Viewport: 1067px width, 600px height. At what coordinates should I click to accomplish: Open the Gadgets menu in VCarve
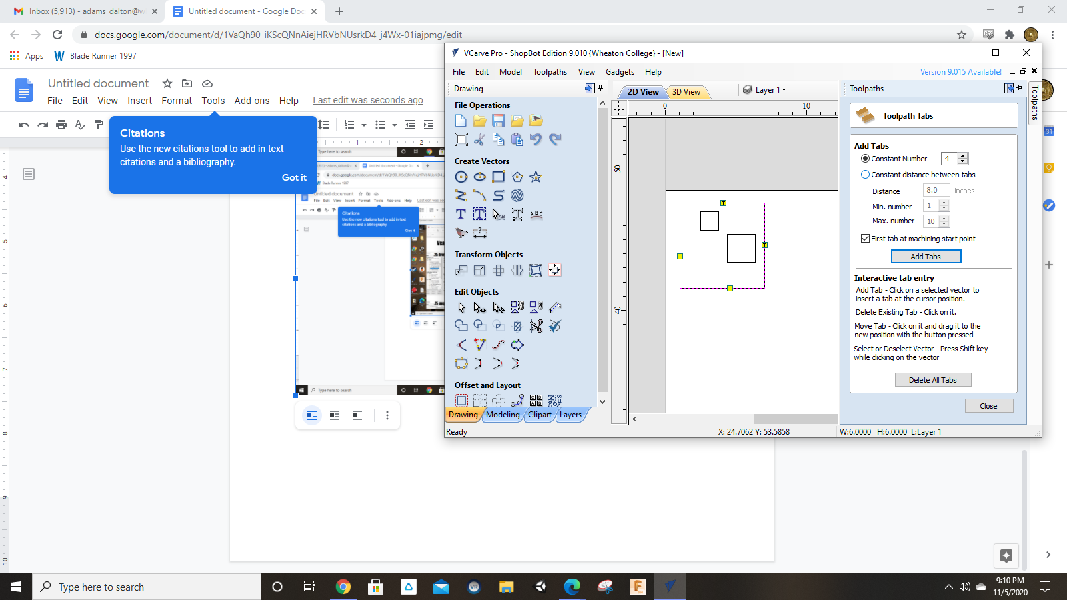click(620, 72)
